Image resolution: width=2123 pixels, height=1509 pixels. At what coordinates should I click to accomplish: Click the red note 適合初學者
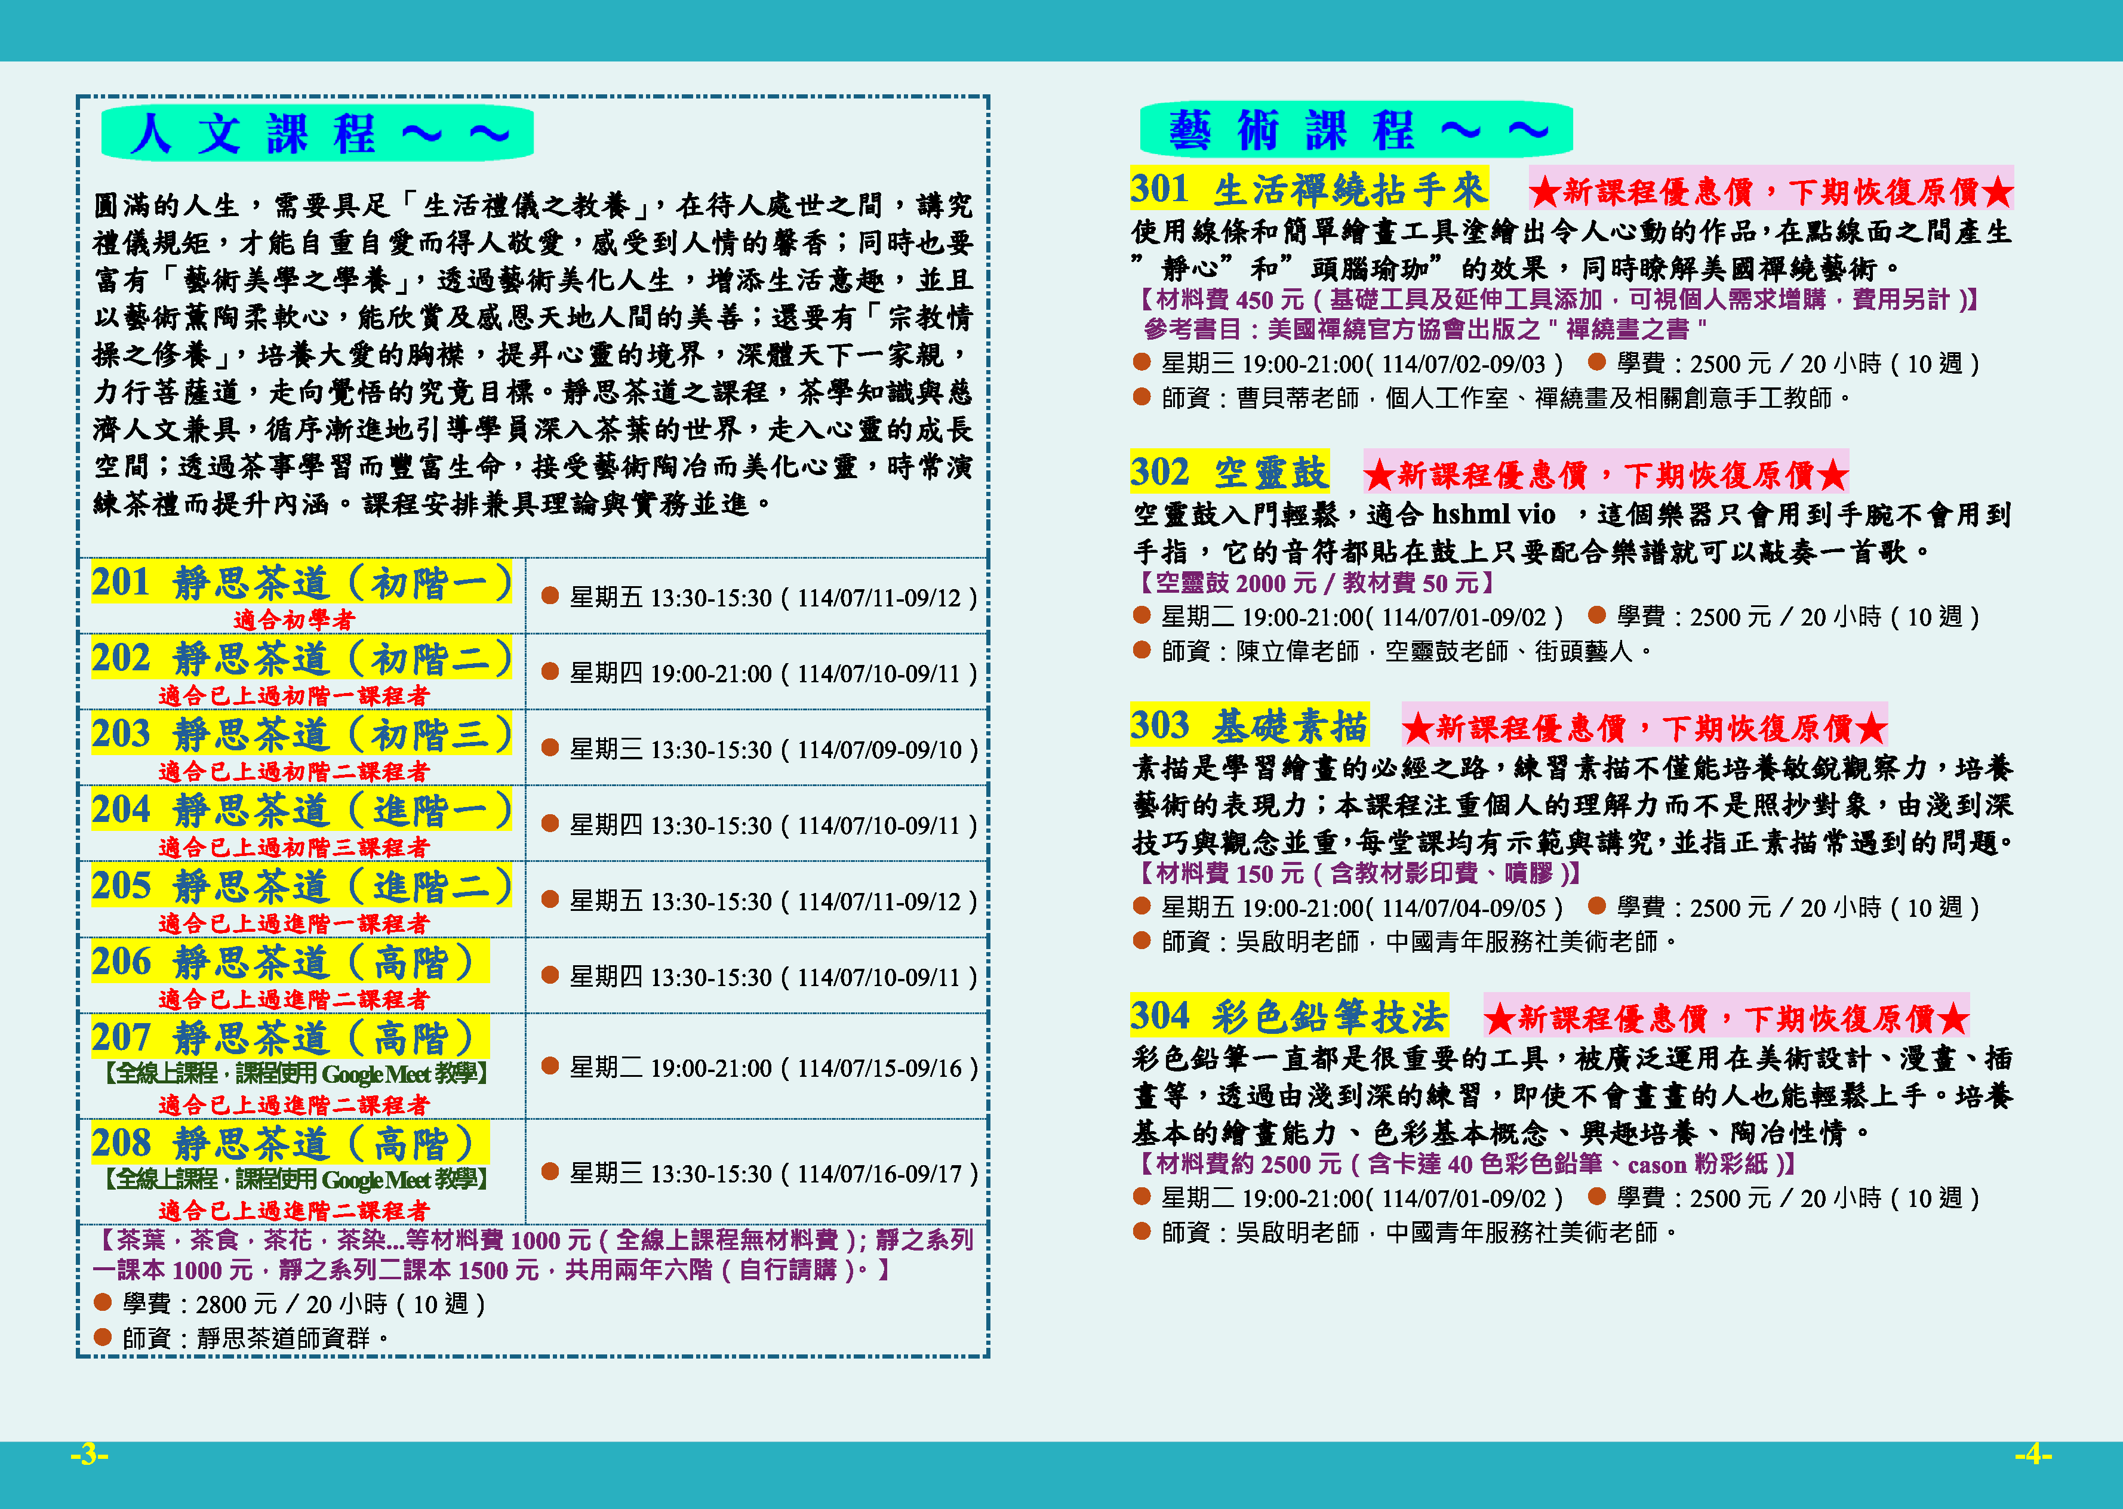click(x=294, y=620)
